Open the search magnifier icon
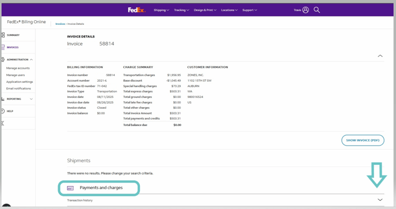This screenshot has height=209, width=396. point(317,10)
